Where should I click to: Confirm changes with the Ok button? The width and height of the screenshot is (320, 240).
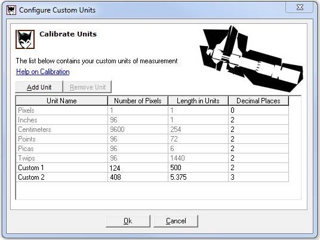pyautogui.click(x=128, y=221)
